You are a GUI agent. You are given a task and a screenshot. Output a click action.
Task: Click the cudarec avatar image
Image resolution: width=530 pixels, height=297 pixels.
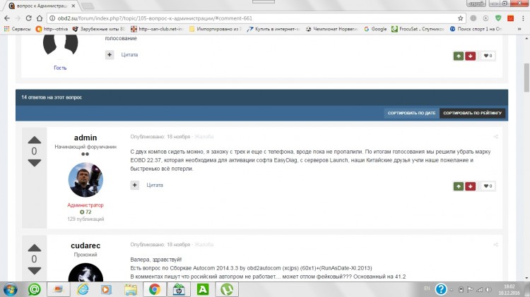[86, 272]
